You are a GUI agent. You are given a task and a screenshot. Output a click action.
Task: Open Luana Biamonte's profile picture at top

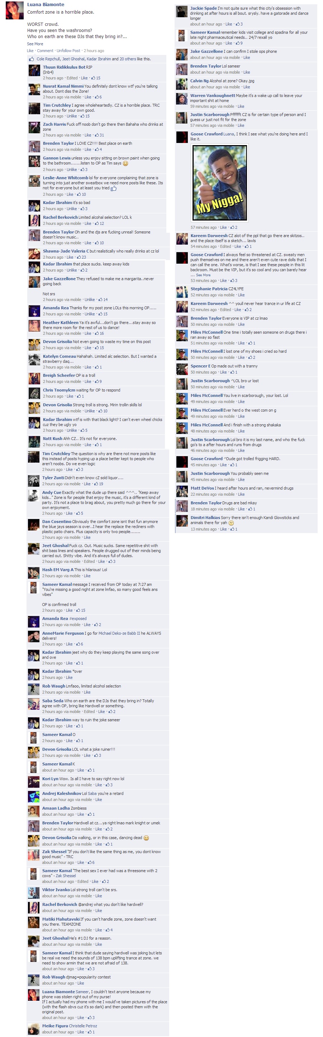[x=14, y=10]
